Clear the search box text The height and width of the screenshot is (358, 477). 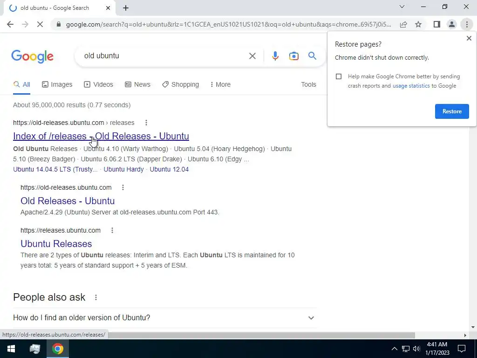252,56
